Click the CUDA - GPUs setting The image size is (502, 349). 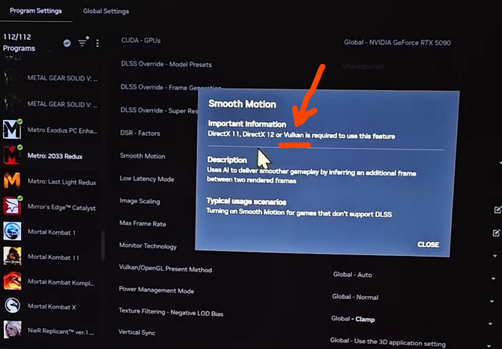(141, 41)
